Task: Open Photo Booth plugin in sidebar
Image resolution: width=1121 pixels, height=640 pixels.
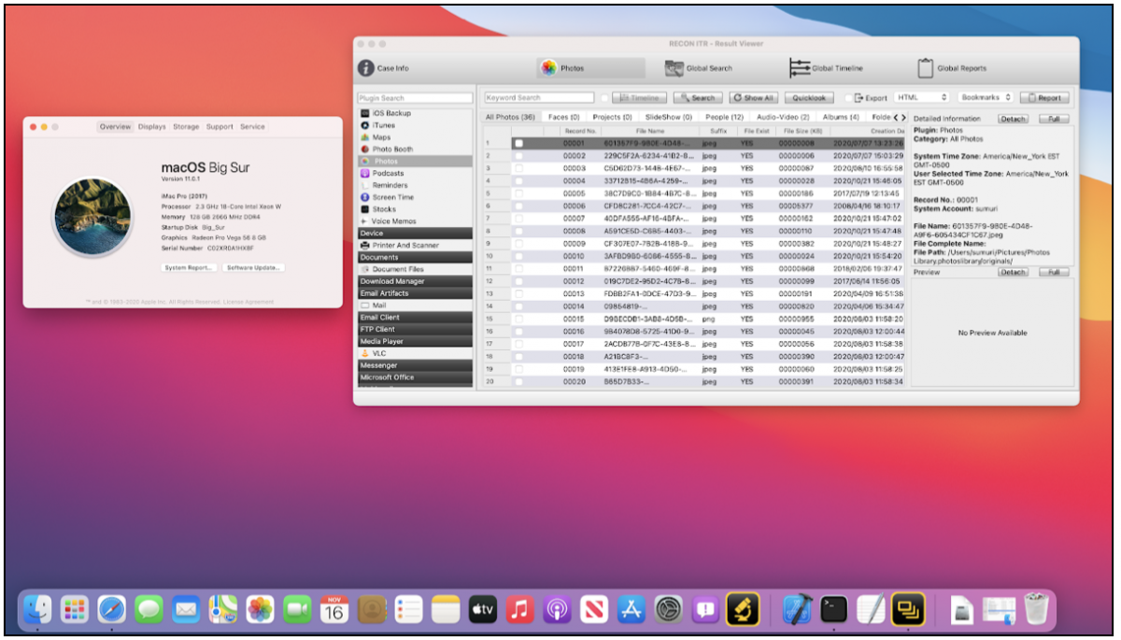Action: 391,149
